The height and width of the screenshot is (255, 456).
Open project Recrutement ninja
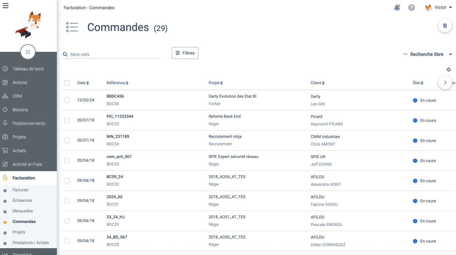click(225, 137)
